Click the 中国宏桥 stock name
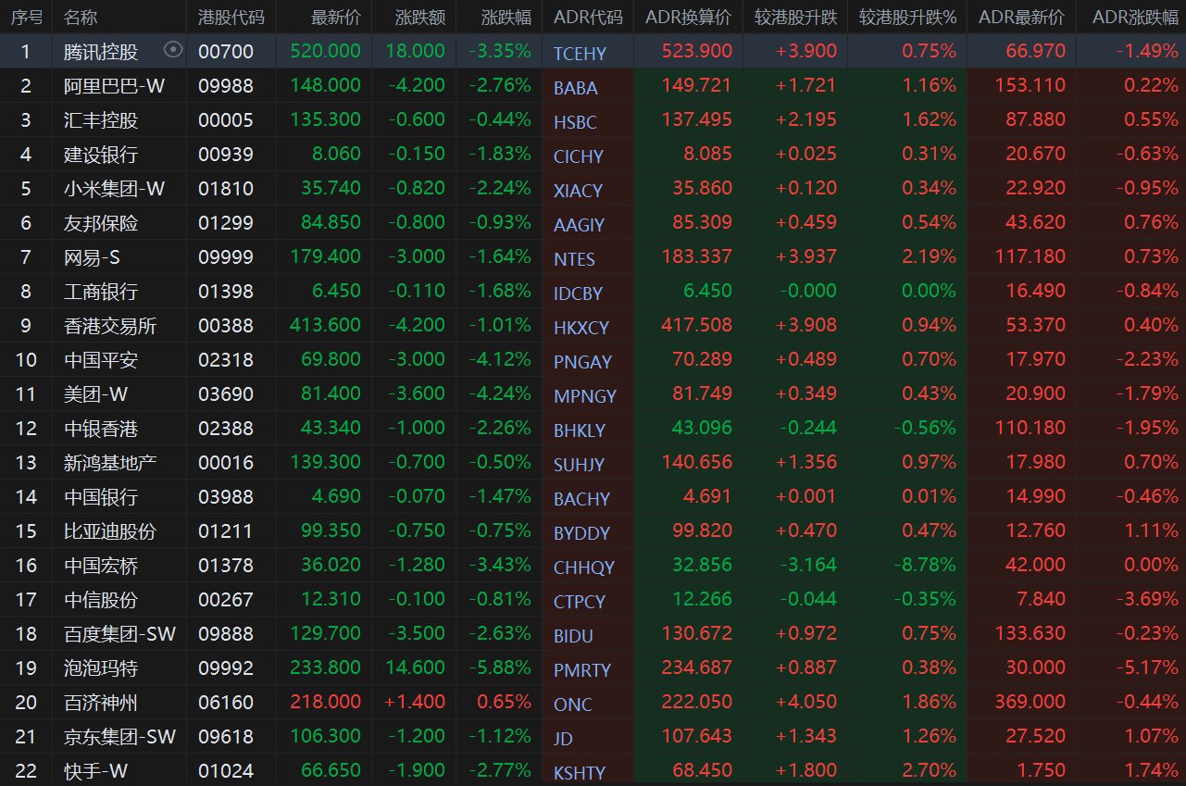Screen dimensions: 1186x786 click(101, 566)
